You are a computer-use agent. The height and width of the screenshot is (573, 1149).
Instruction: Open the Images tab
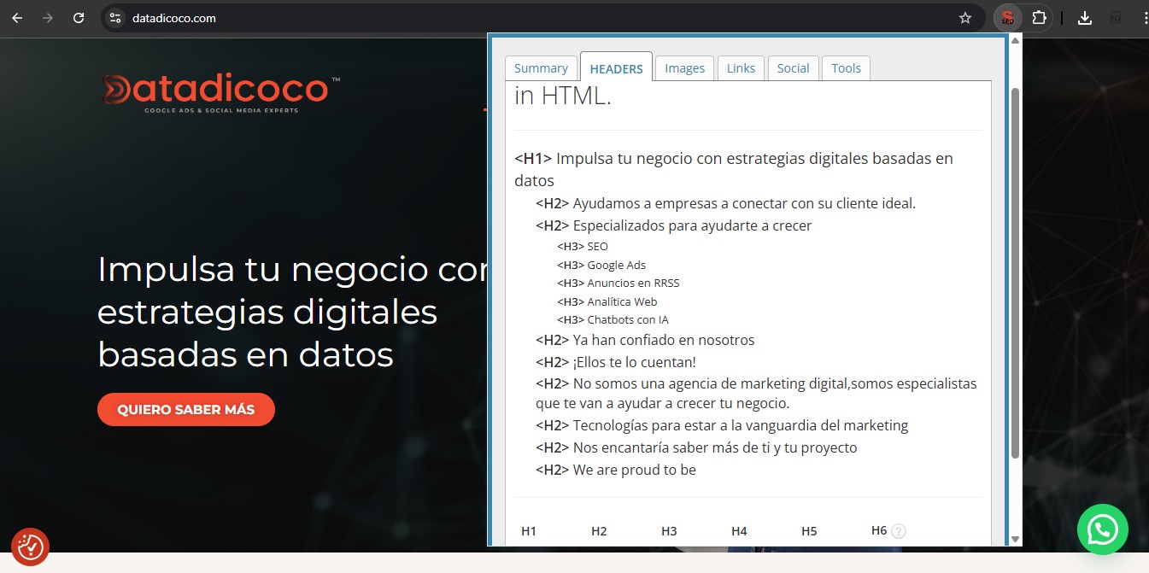(x=684, y=68)
